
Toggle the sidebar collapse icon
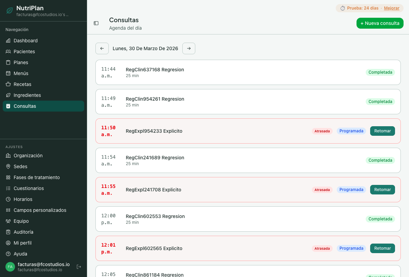96,23
